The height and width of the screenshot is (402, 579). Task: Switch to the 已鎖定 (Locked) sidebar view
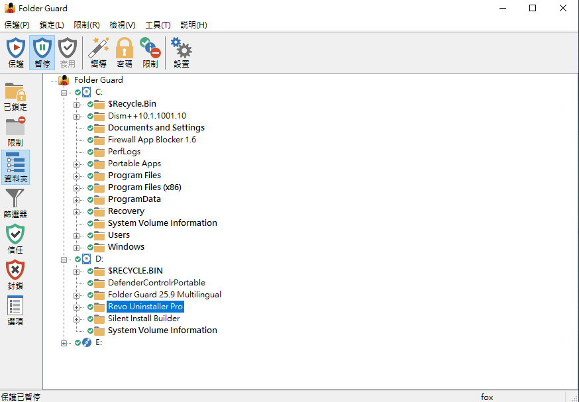(x=15, y=97)
